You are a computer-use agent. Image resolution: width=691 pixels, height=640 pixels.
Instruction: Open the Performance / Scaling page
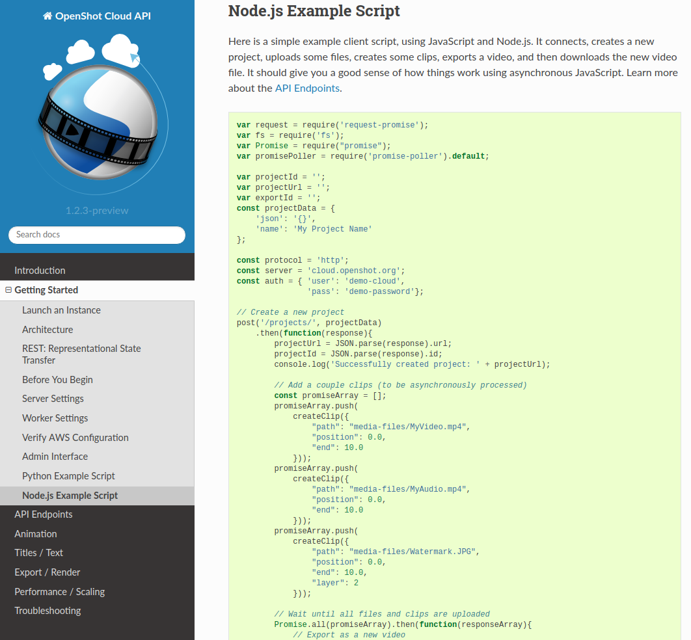(x=59, y=591)
